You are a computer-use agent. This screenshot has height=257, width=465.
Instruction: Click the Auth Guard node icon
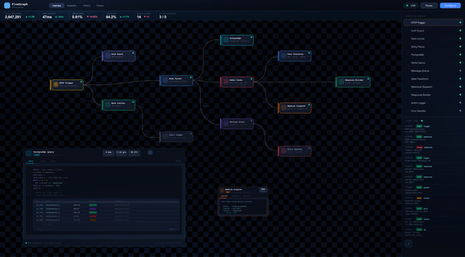(x=108, y=56)
